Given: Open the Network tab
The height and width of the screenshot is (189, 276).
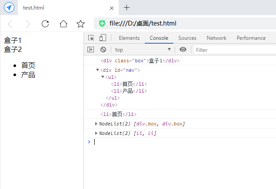Looking at the screenshot, I should click(x=216, y=38).
